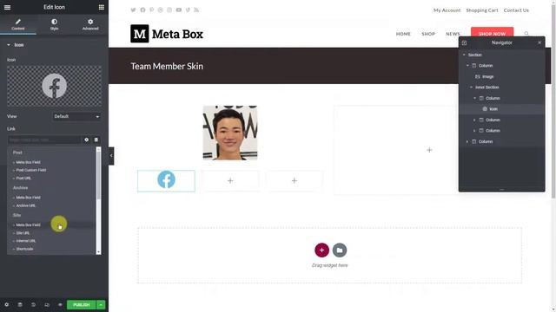Viewport: 556px width, 312px height.
Task: Switch to the Content tab
Action: tap(18, 24)
